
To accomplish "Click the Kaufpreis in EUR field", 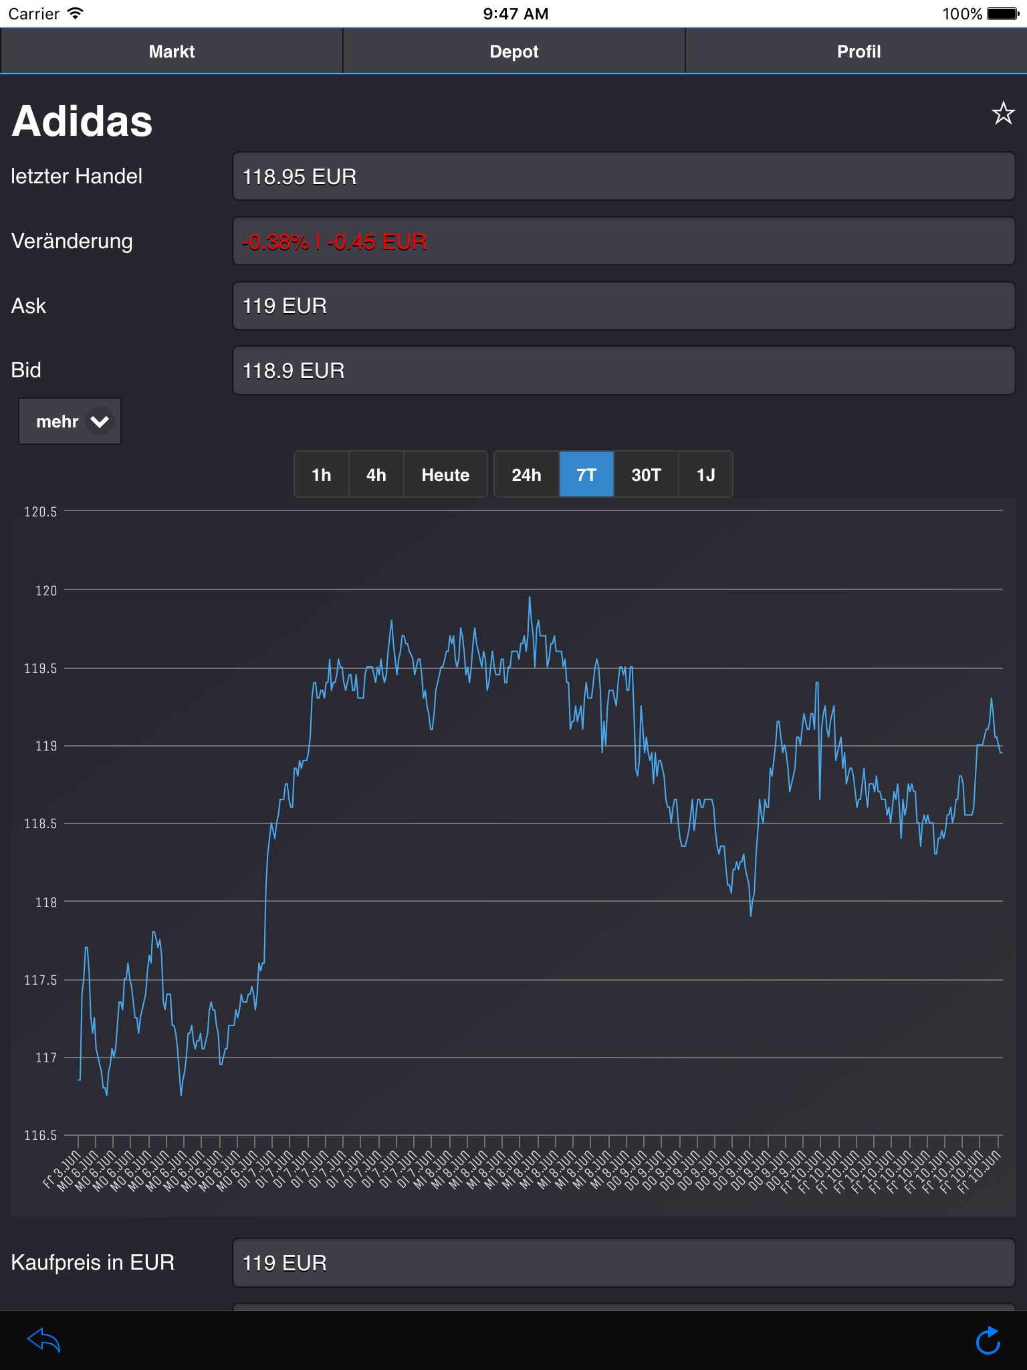I will pyautogui.click(x=624, y=1263).
